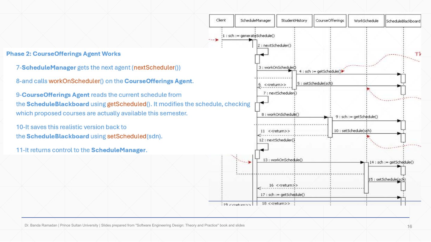Click bold "ScheduleManager" at the start of step 7
The image size is (431, 242).
[49, 67]
